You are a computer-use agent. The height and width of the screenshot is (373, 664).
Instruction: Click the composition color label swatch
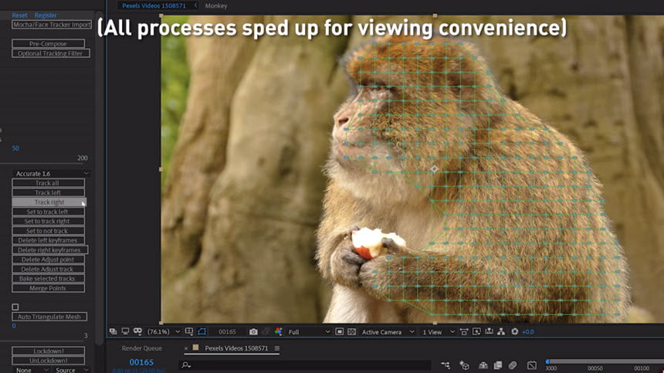(195, 348)
